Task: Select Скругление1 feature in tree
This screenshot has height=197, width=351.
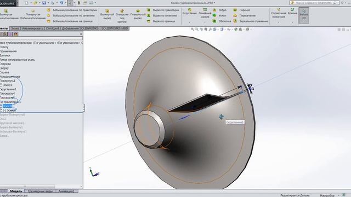Action: (x=8, y=89)
